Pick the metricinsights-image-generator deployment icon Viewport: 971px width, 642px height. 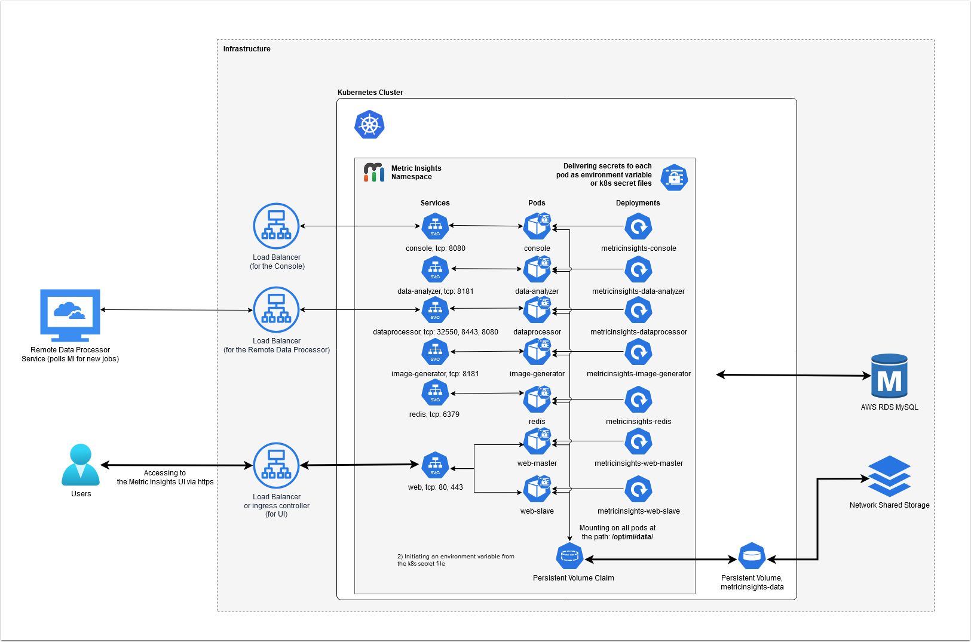638,352
